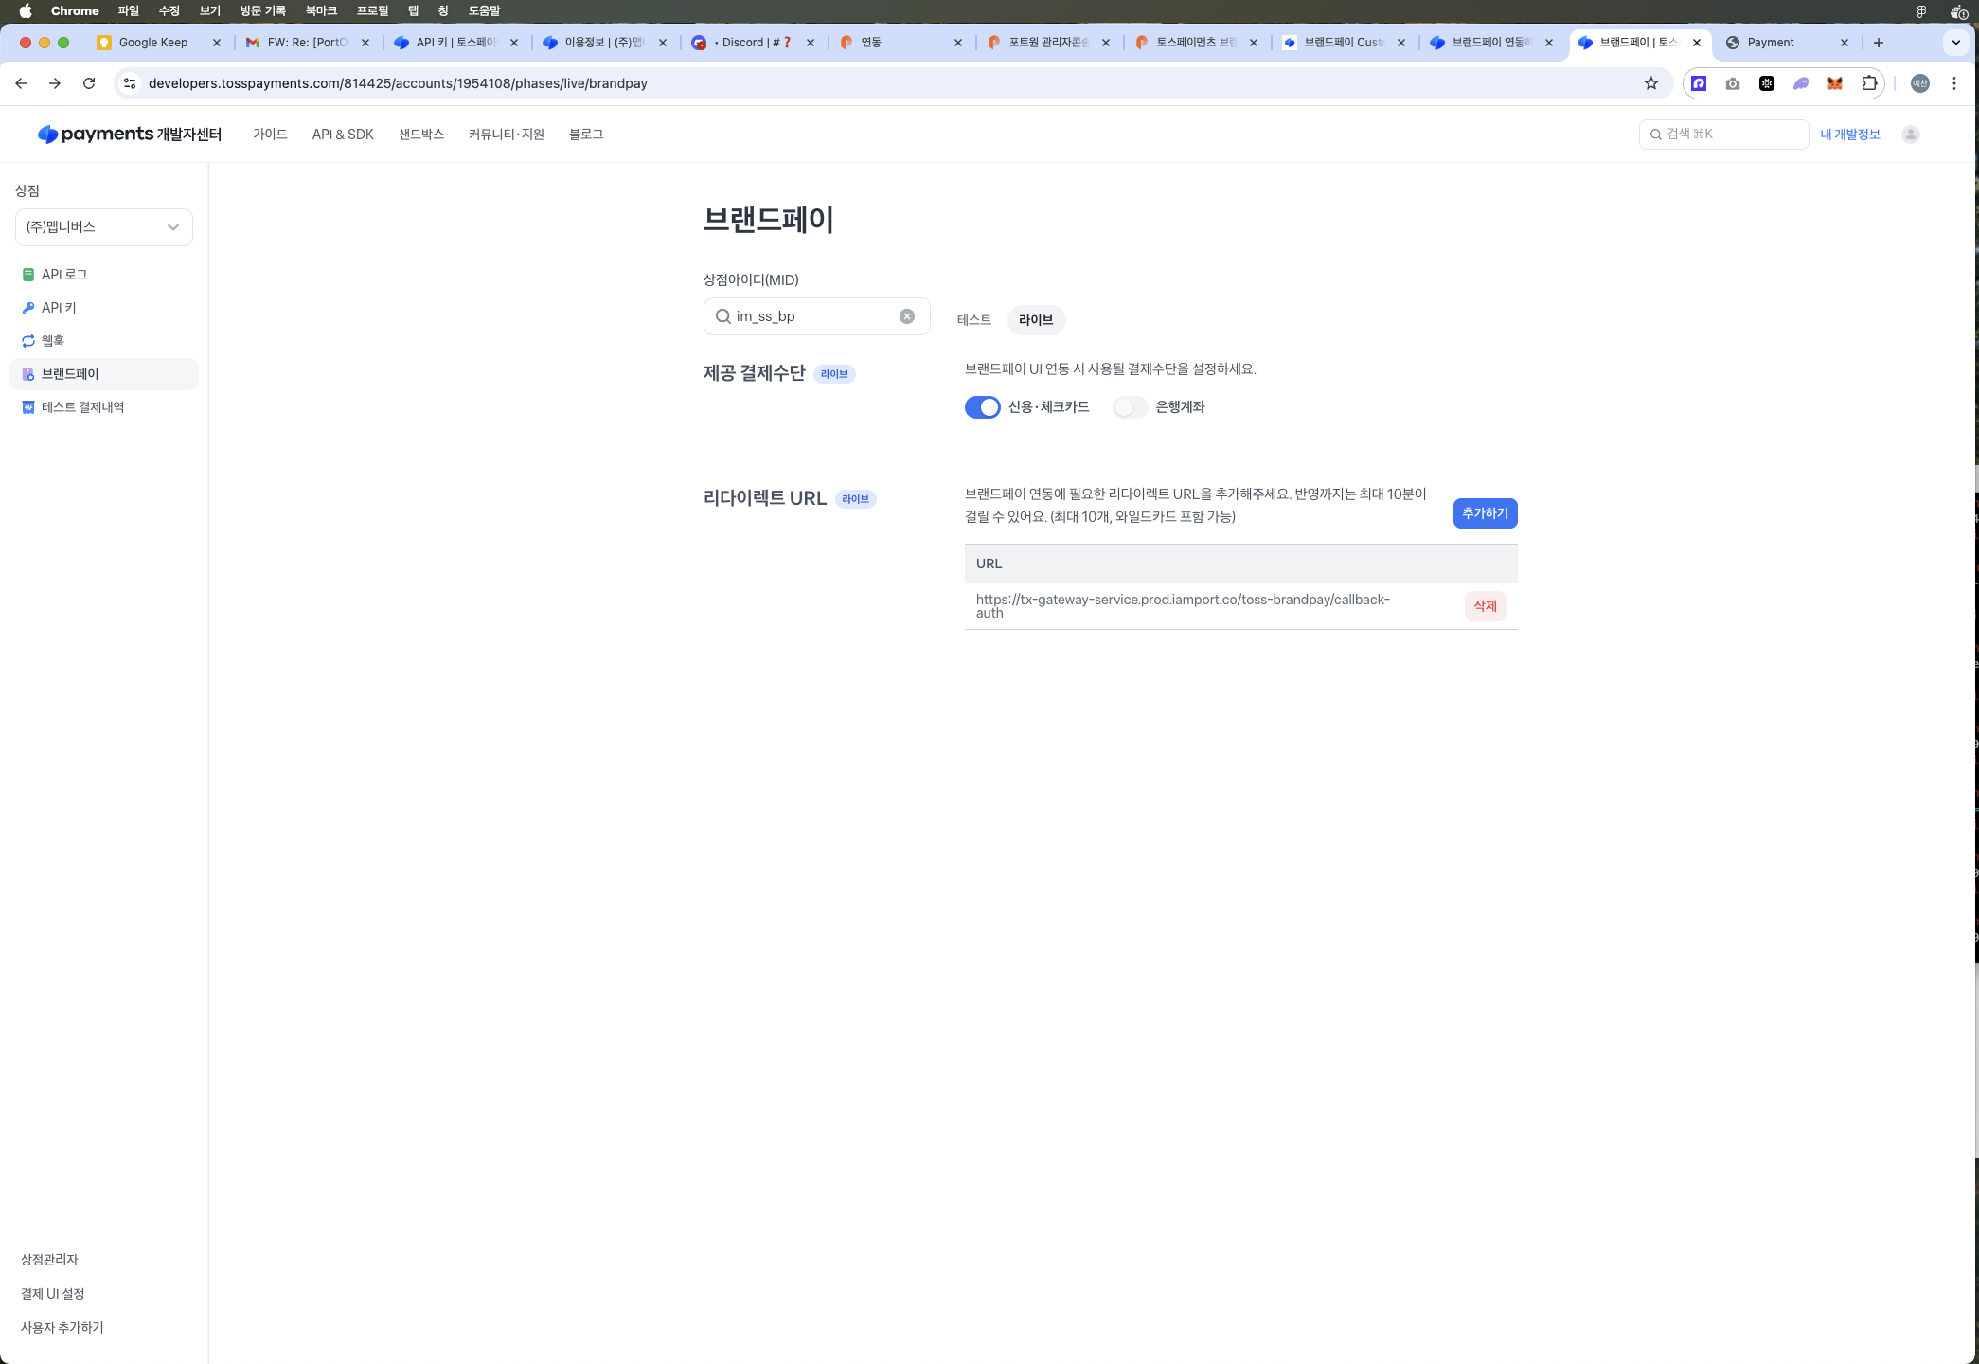Click the API 로그 sidebar icon
The width and height of the screenshot is (1979, 1364).
pyautogui.click(x=28, y=275)
